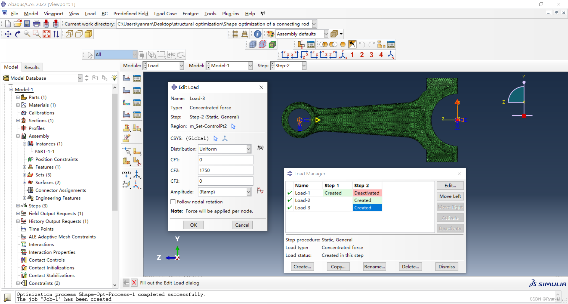Click Cancel in the Edit Load dialog
Viewport: 568px width, 304px height.
tap(242, 225)
